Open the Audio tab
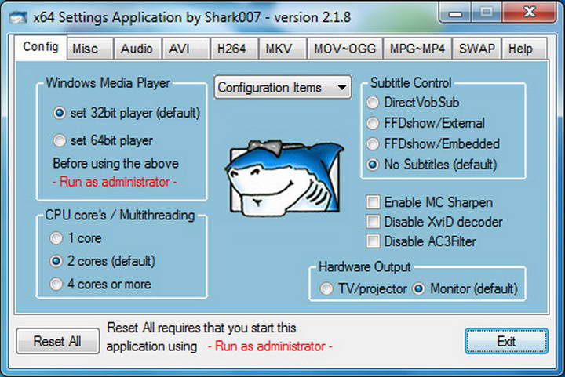 coord(137,49)
